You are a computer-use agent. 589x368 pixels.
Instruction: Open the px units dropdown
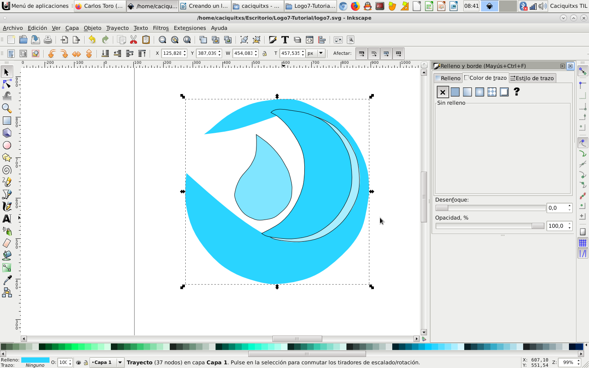pos(321,53)
